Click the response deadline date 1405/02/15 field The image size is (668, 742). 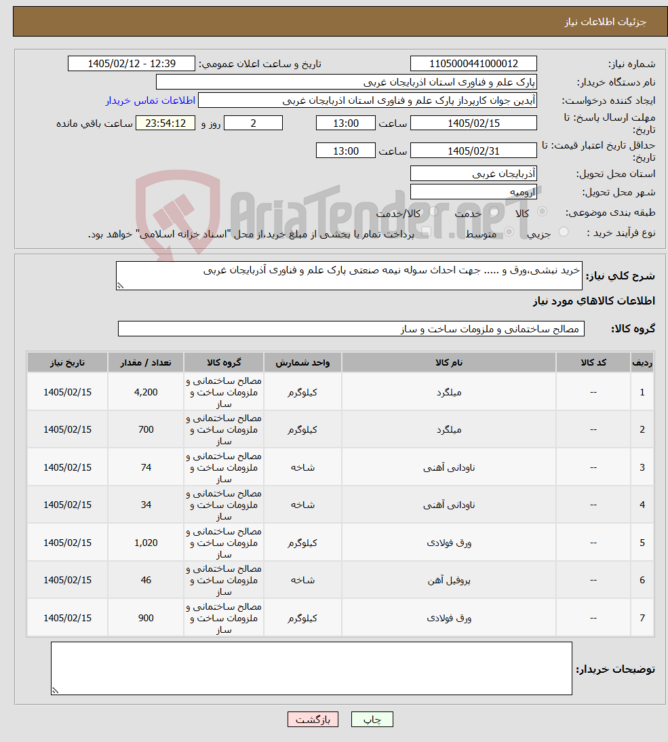coord(473,123)
